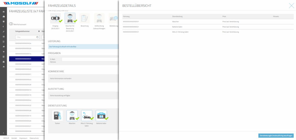Open the Impressum footer link
The height and width of the screenshot is (140, 296).
point(23,138)
